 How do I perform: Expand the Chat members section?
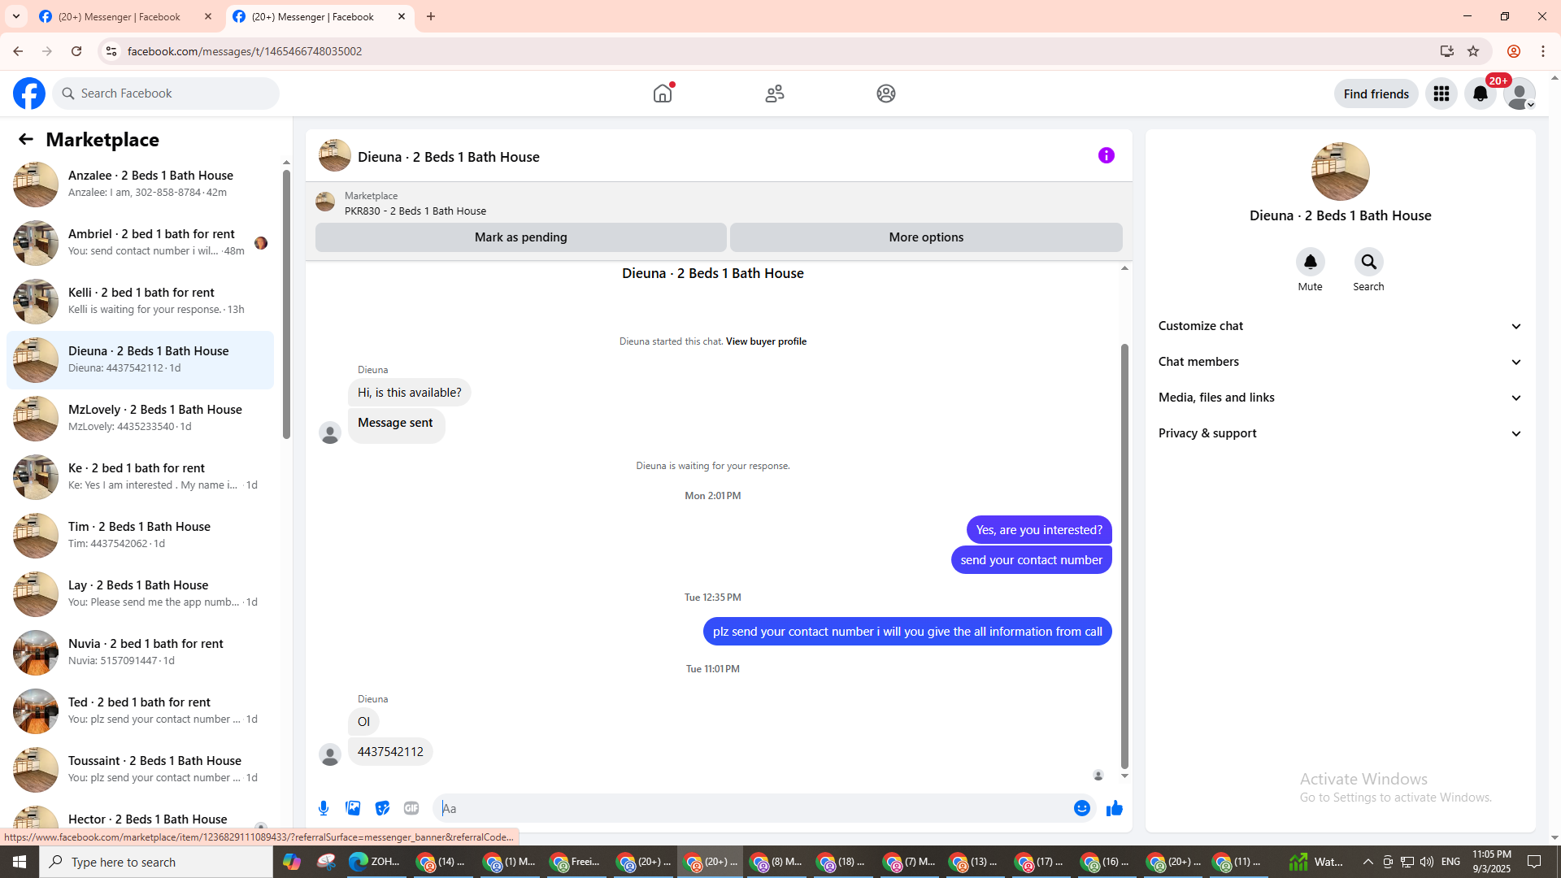[1340, 362]
